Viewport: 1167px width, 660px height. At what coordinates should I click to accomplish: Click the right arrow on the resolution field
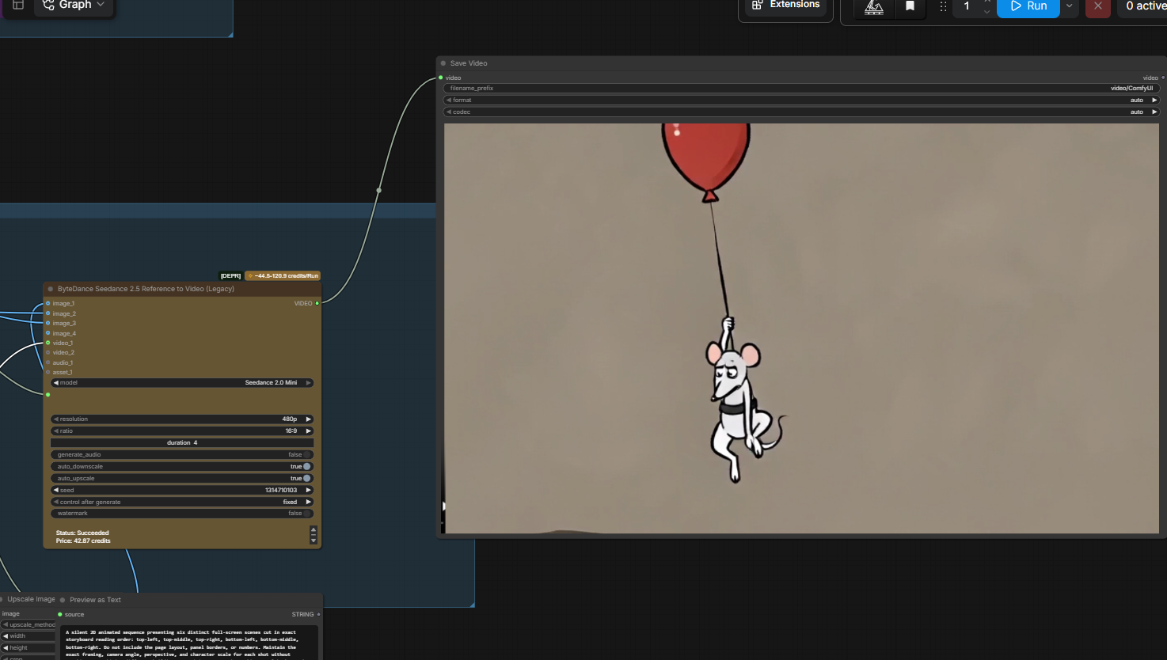click(x=308, y=419)
